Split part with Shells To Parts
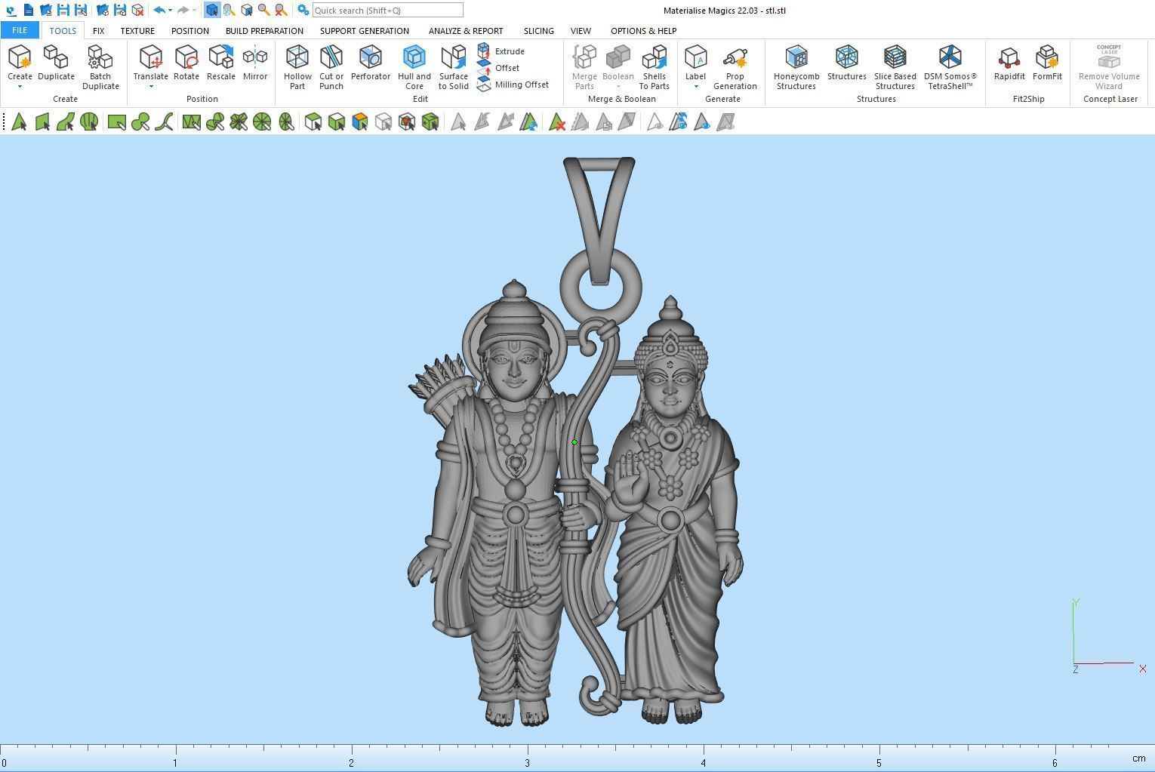The width and height of the screenshot is (1155, 772). point(654,66)
